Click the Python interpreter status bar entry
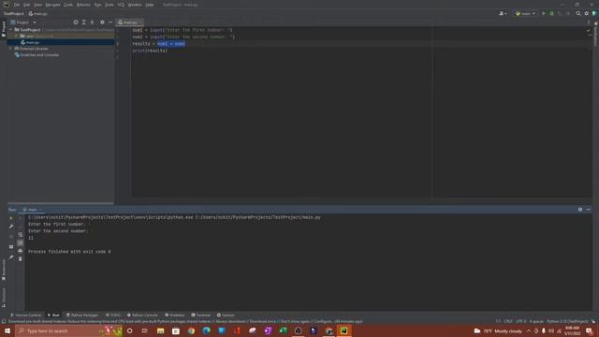The height and width of the screenshot is (337, 599). pyautogui.click(x=567, y=321)
